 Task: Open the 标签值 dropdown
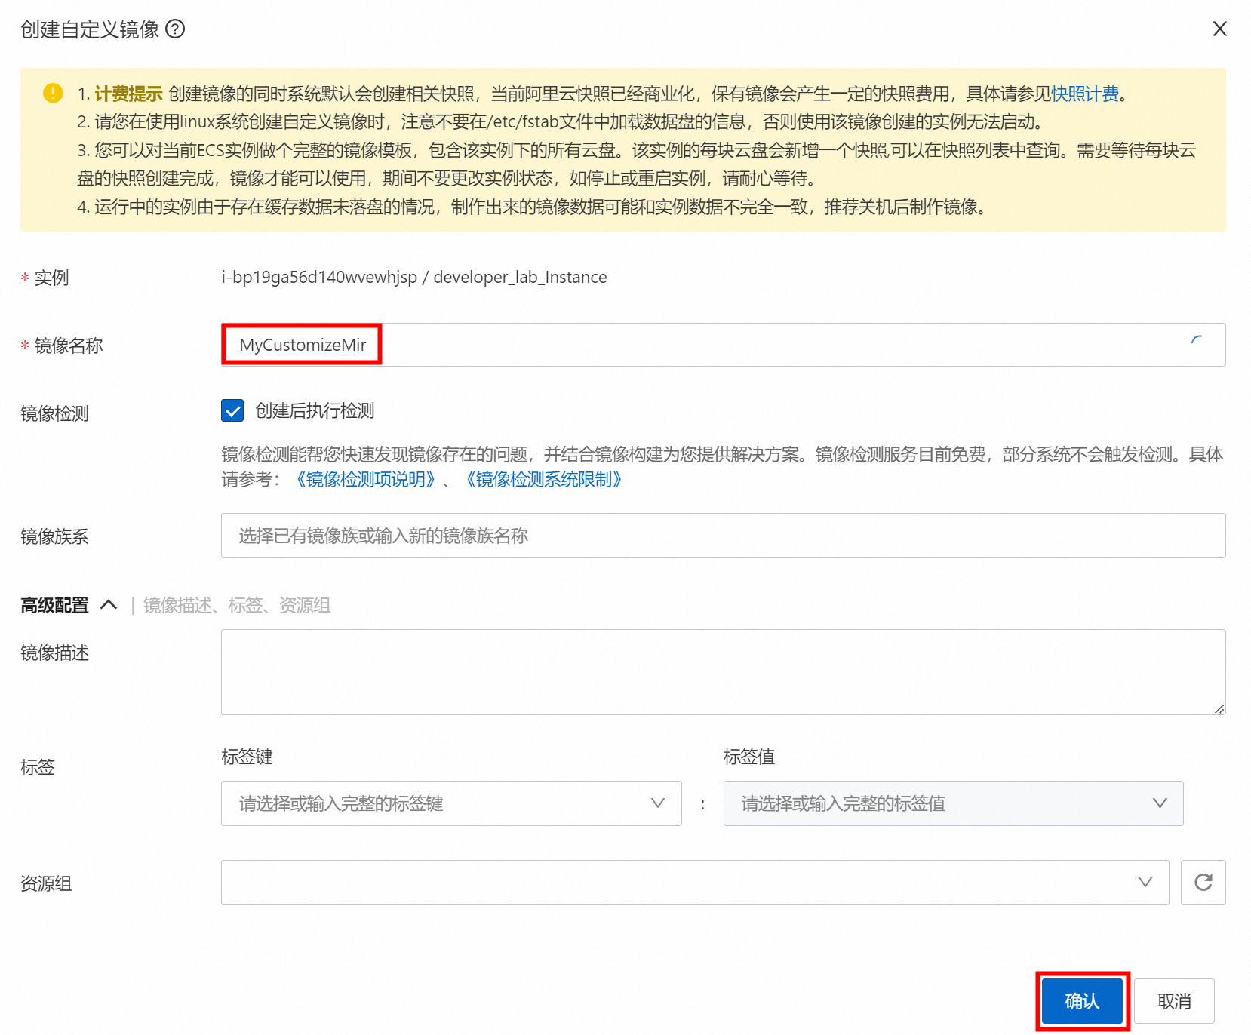953,803
